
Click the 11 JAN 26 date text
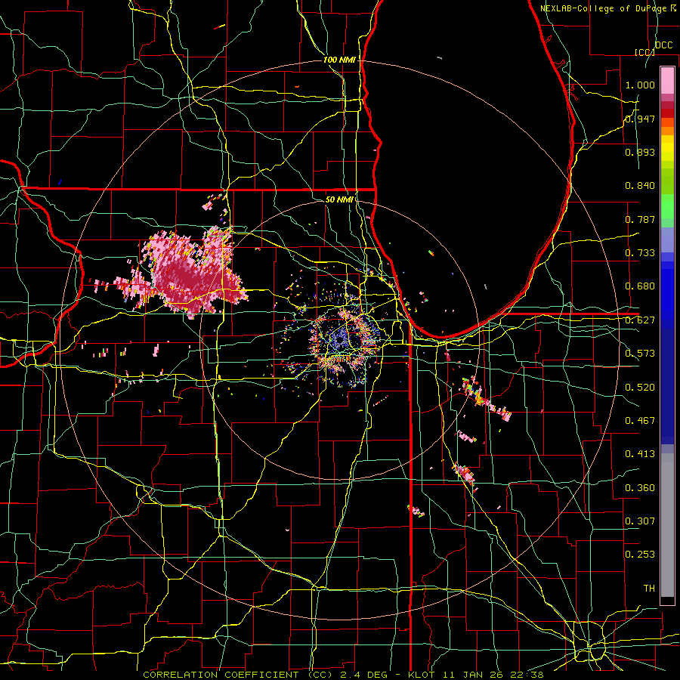474,675
